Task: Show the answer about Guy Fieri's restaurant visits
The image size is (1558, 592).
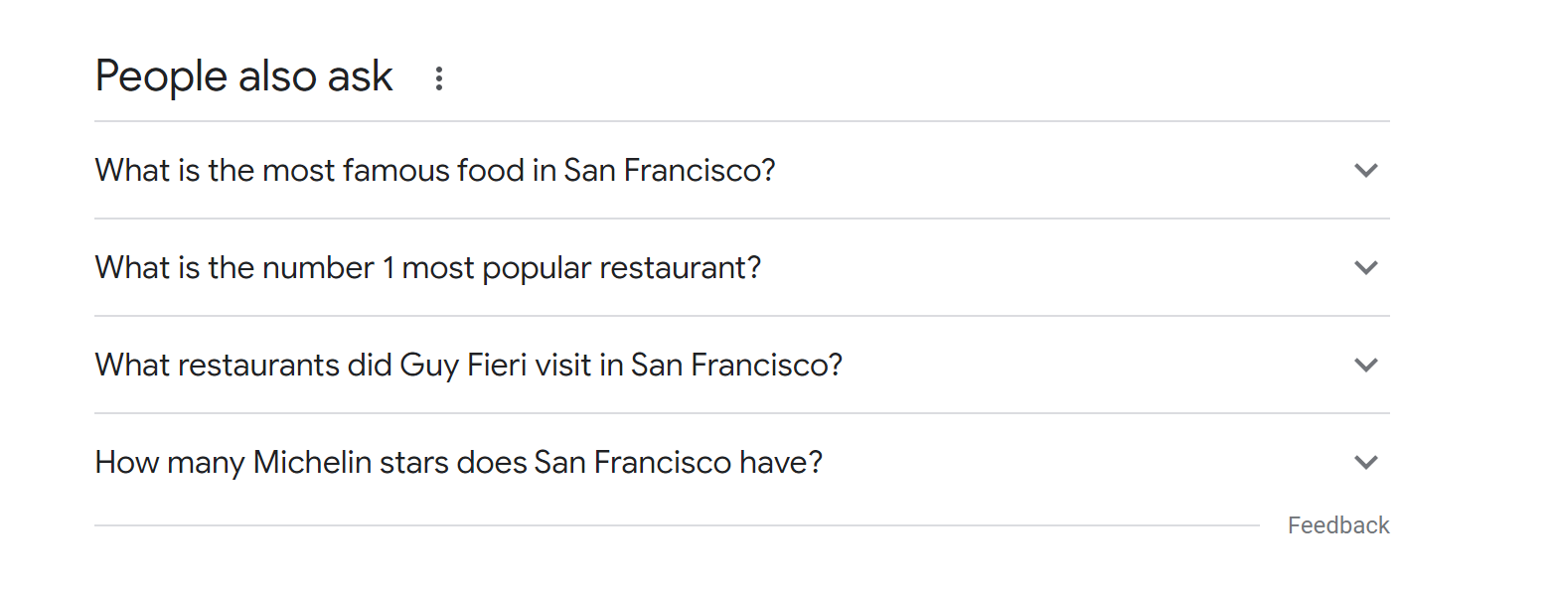Action: click(x=468, y=366)
